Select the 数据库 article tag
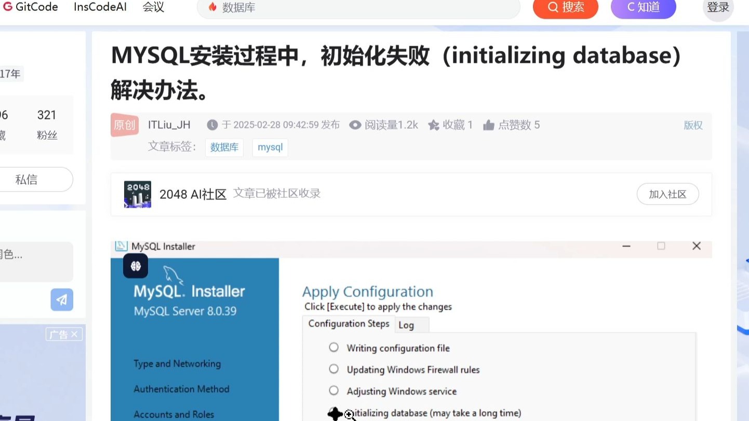 224,147
